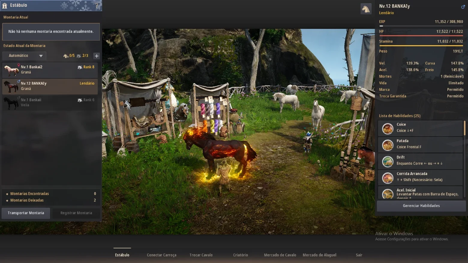468x263 pixels.
Task: Click the Coice skill name
Action: 401,125
